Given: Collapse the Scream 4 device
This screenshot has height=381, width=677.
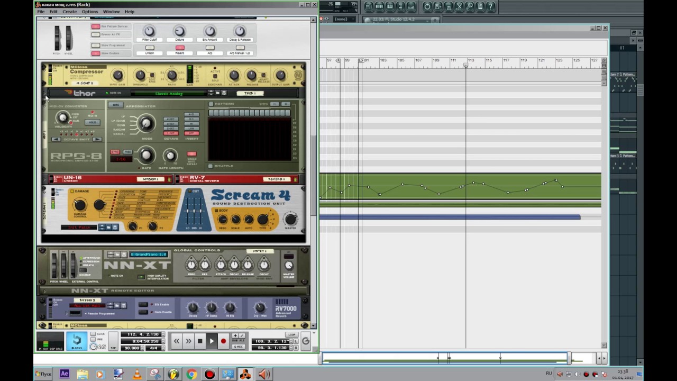Looking at the screenshot, I should point(44,192).
